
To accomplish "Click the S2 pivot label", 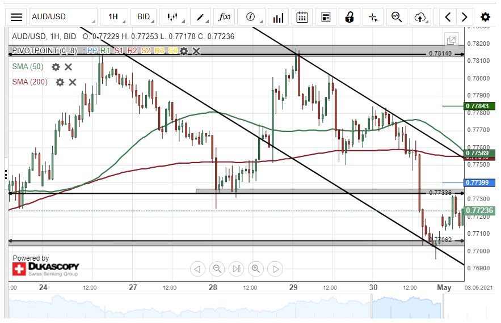I will coord(146,51).
